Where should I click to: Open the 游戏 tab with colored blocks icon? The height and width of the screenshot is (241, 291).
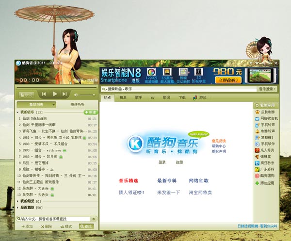(x=200, y=98)
